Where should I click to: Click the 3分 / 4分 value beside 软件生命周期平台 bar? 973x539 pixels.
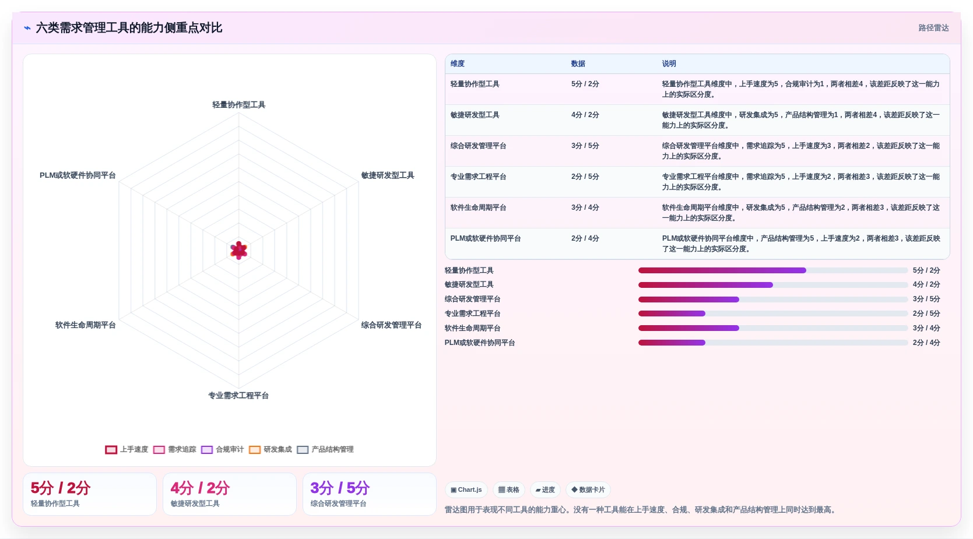click(926, 328)
